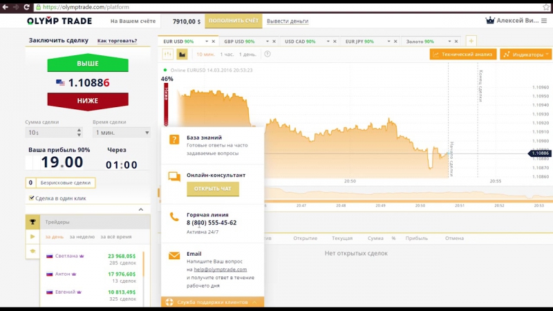Click Безрисковые сделки button
This screenshot has height=311, width=553.
pyautogui.click(x=60, y=182)
